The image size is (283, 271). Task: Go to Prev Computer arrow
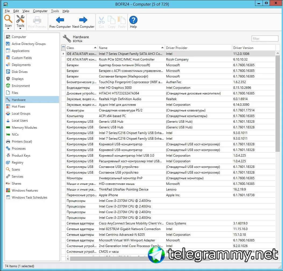[60, 20]
